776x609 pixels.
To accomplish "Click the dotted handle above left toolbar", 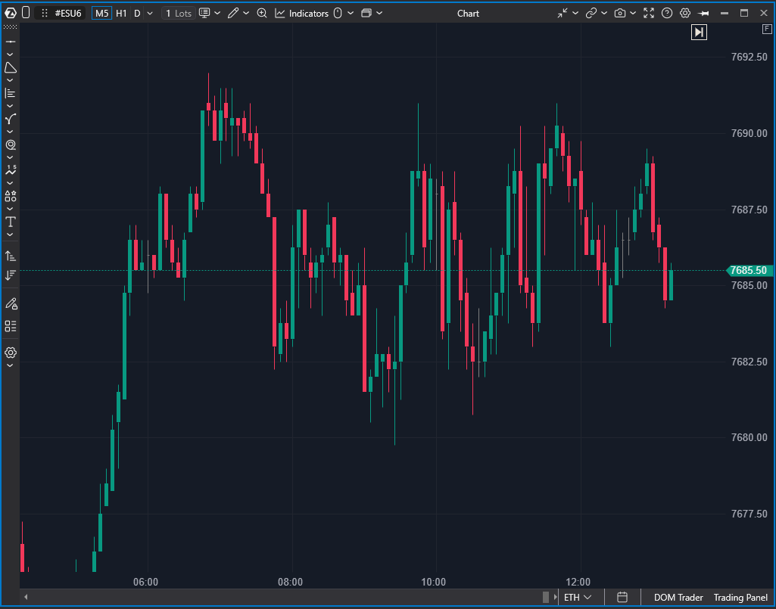I will click(x=11, y=26).
